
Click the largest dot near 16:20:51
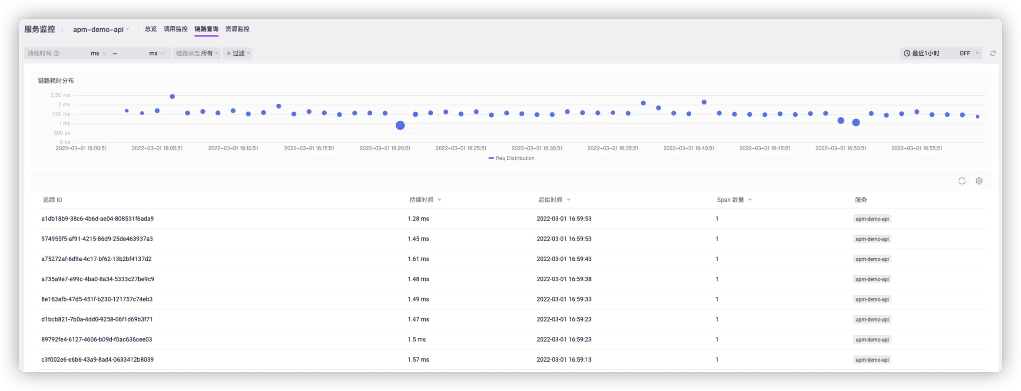click(x=400, y=125)
